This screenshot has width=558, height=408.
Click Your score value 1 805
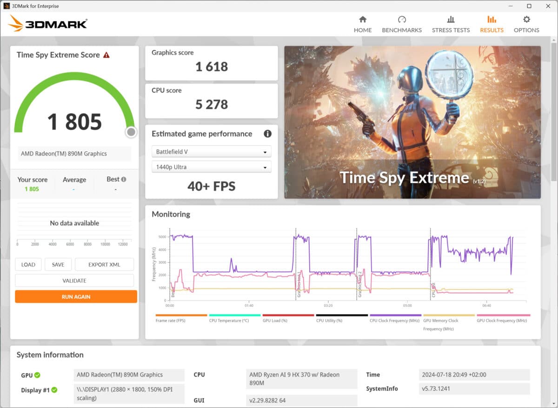click(32, 189)
